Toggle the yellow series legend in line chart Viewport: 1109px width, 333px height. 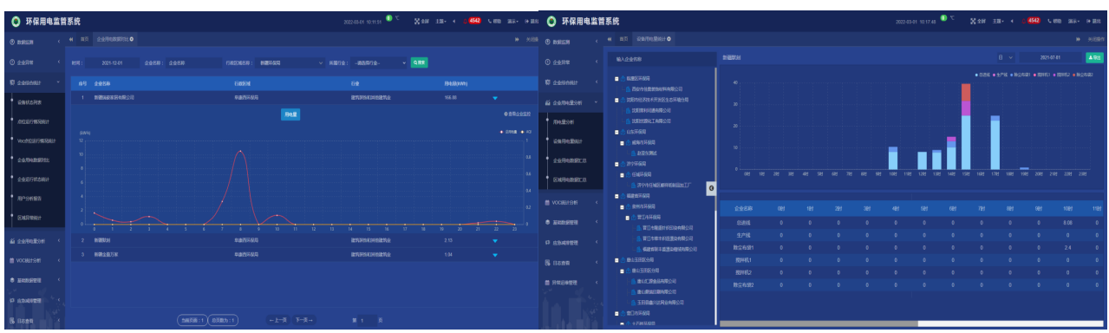tap(525, 132)
